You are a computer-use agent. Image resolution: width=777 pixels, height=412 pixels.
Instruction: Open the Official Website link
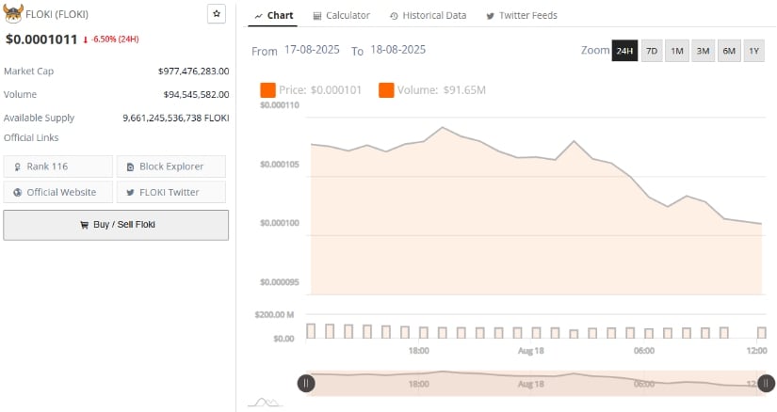click(58, 192)
